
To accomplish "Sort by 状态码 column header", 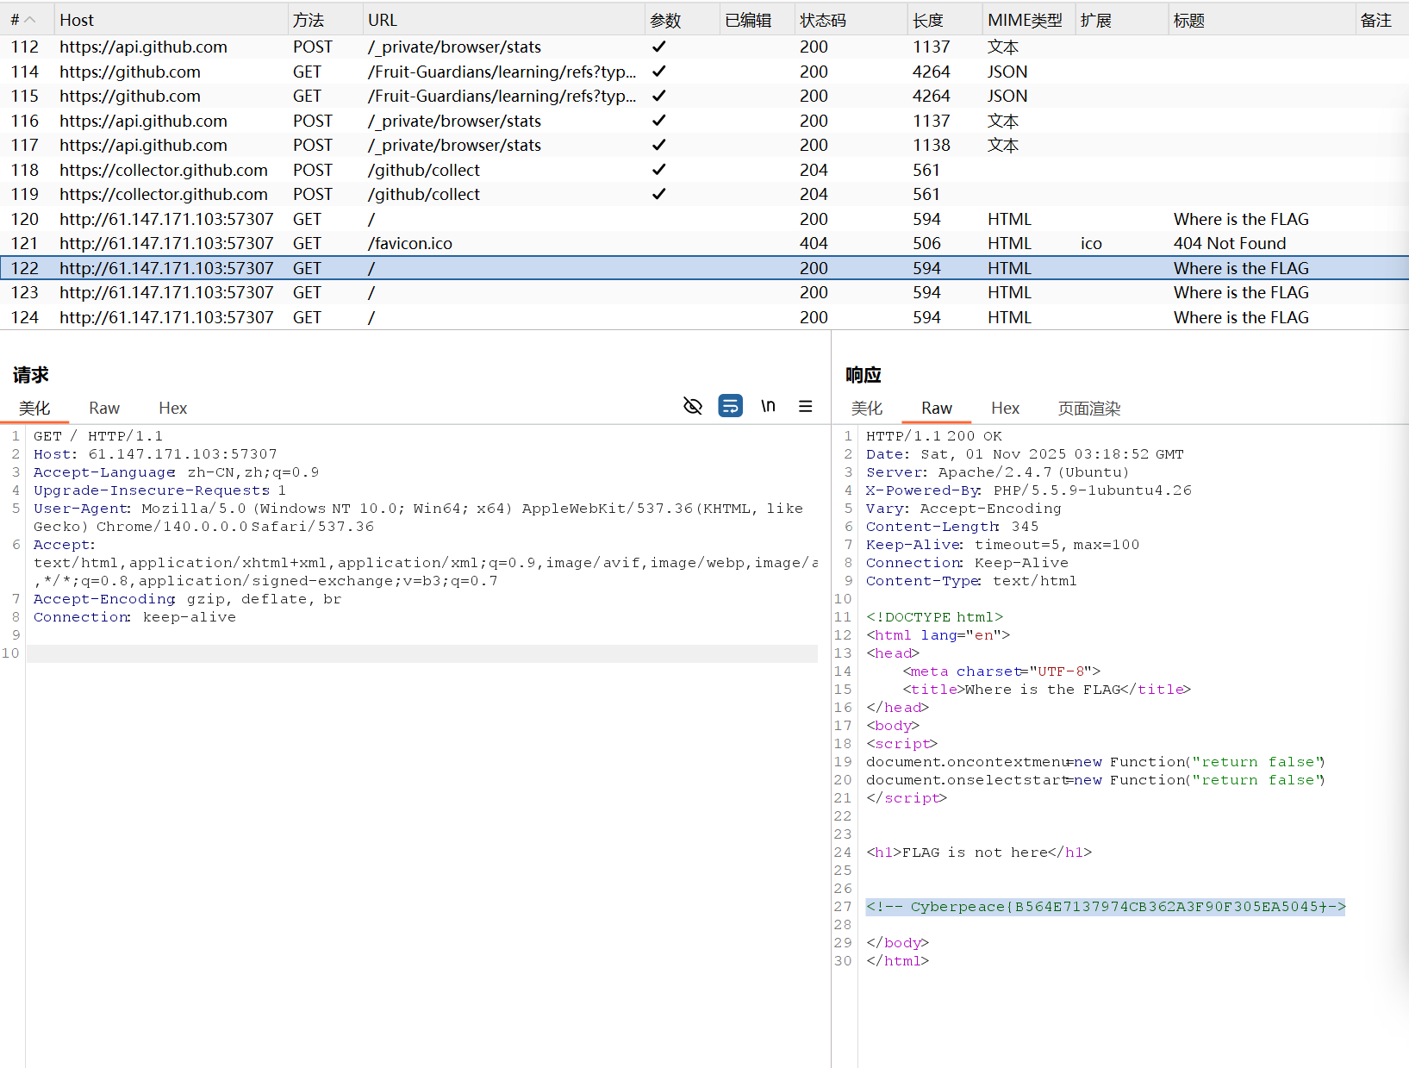I will point(851,20).
